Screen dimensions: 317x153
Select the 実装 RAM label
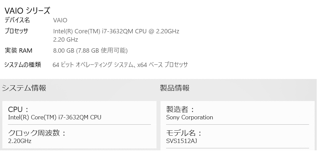click(x=18, y=51)
